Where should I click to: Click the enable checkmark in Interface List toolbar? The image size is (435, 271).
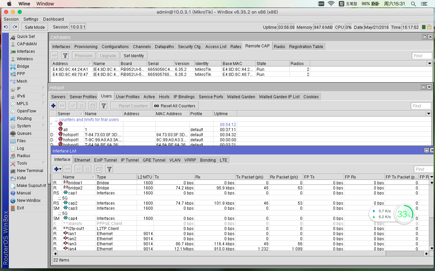tap(79, 169)
